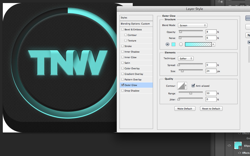Click Reset to Default

[211, 109]
